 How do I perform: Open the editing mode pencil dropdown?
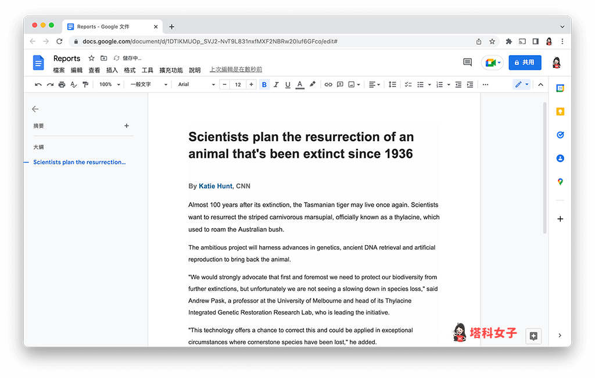tap(522, 85)
